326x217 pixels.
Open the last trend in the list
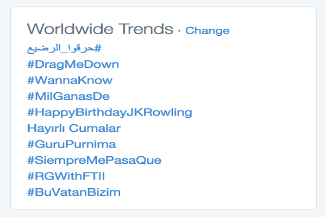73,192
